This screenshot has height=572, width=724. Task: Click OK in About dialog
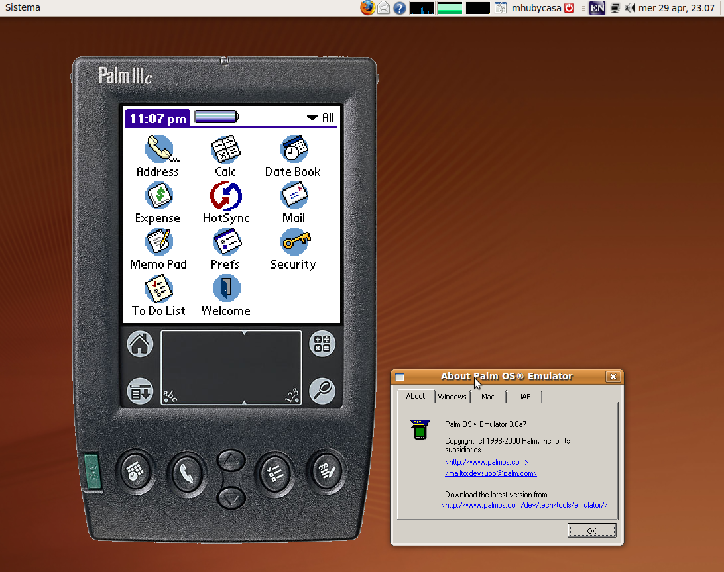coord(591,530)
